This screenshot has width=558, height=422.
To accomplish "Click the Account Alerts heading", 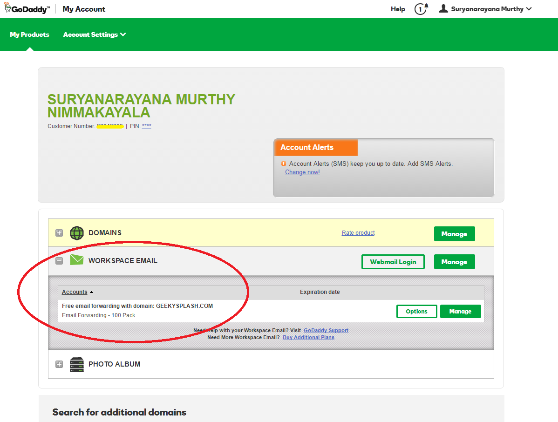I will tap(307, 147).
